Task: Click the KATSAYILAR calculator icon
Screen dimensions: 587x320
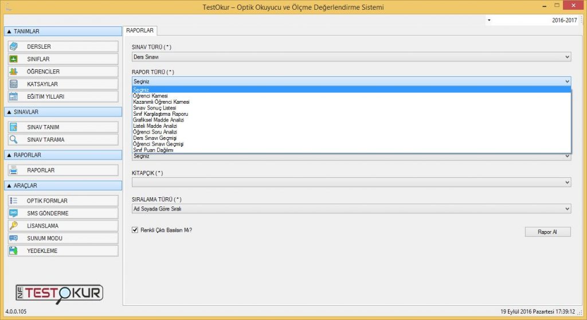Action: coord(14,84)
